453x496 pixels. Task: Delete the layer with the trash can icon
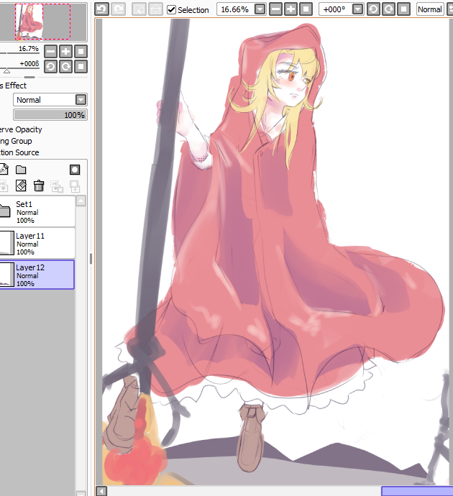(x=39, y=185)
